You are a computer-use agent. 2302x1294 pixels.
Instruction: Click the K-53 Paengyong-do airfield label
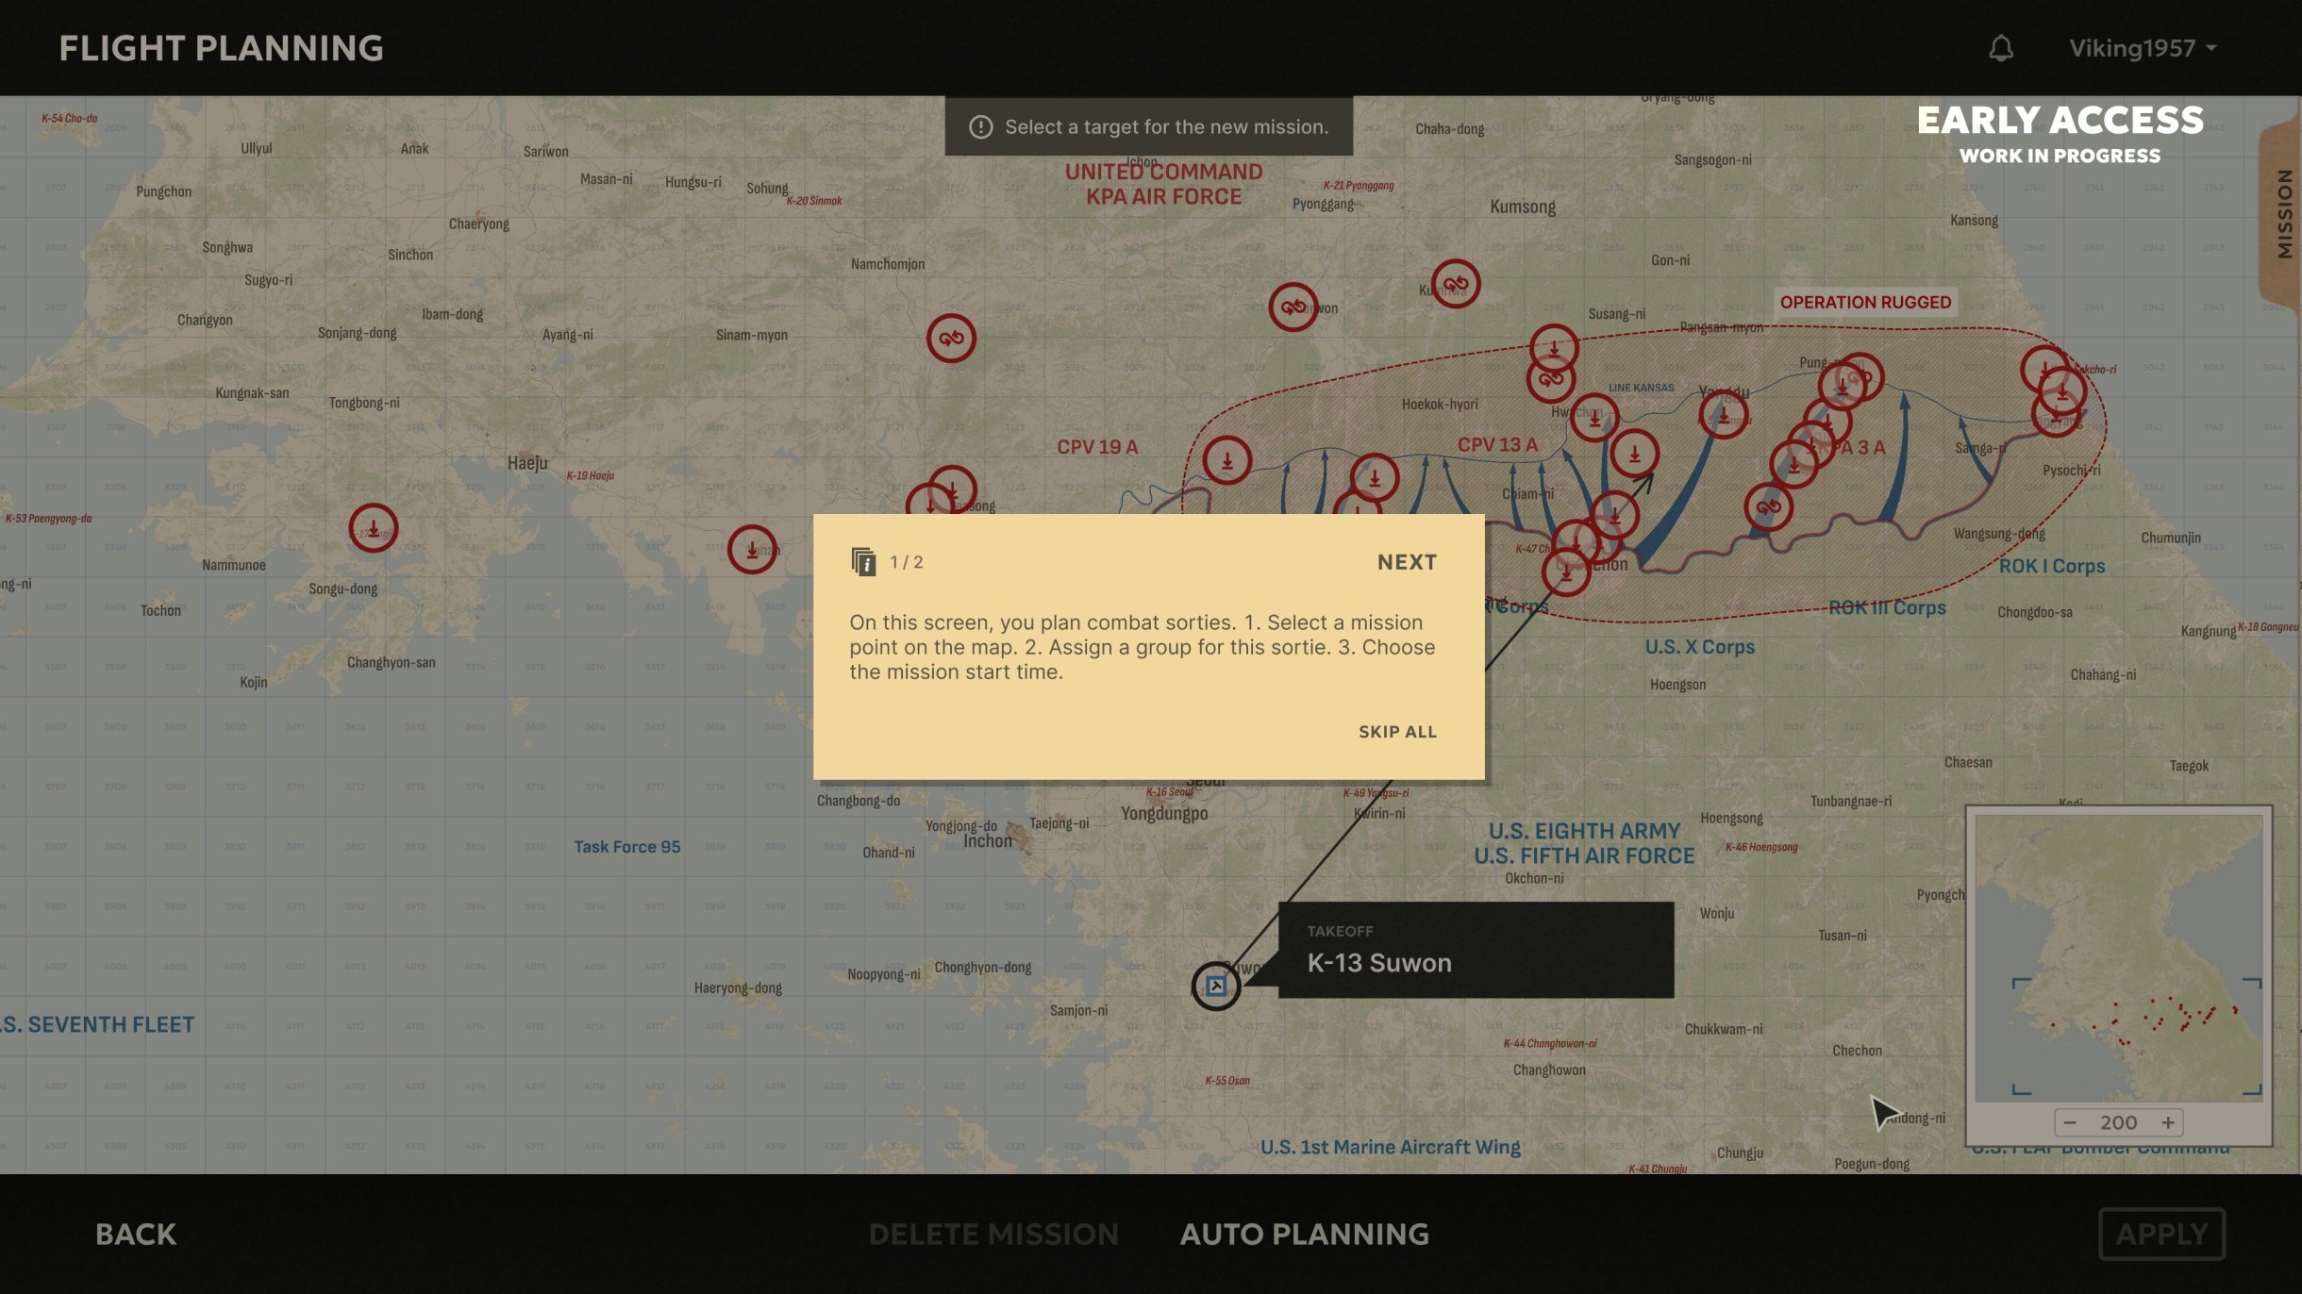[48, 519]
